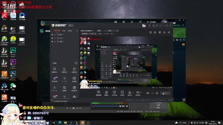Open the 房管助手 tool
Image resolution: width=223 pixels, height=125 pixels.
pos(64,70)
